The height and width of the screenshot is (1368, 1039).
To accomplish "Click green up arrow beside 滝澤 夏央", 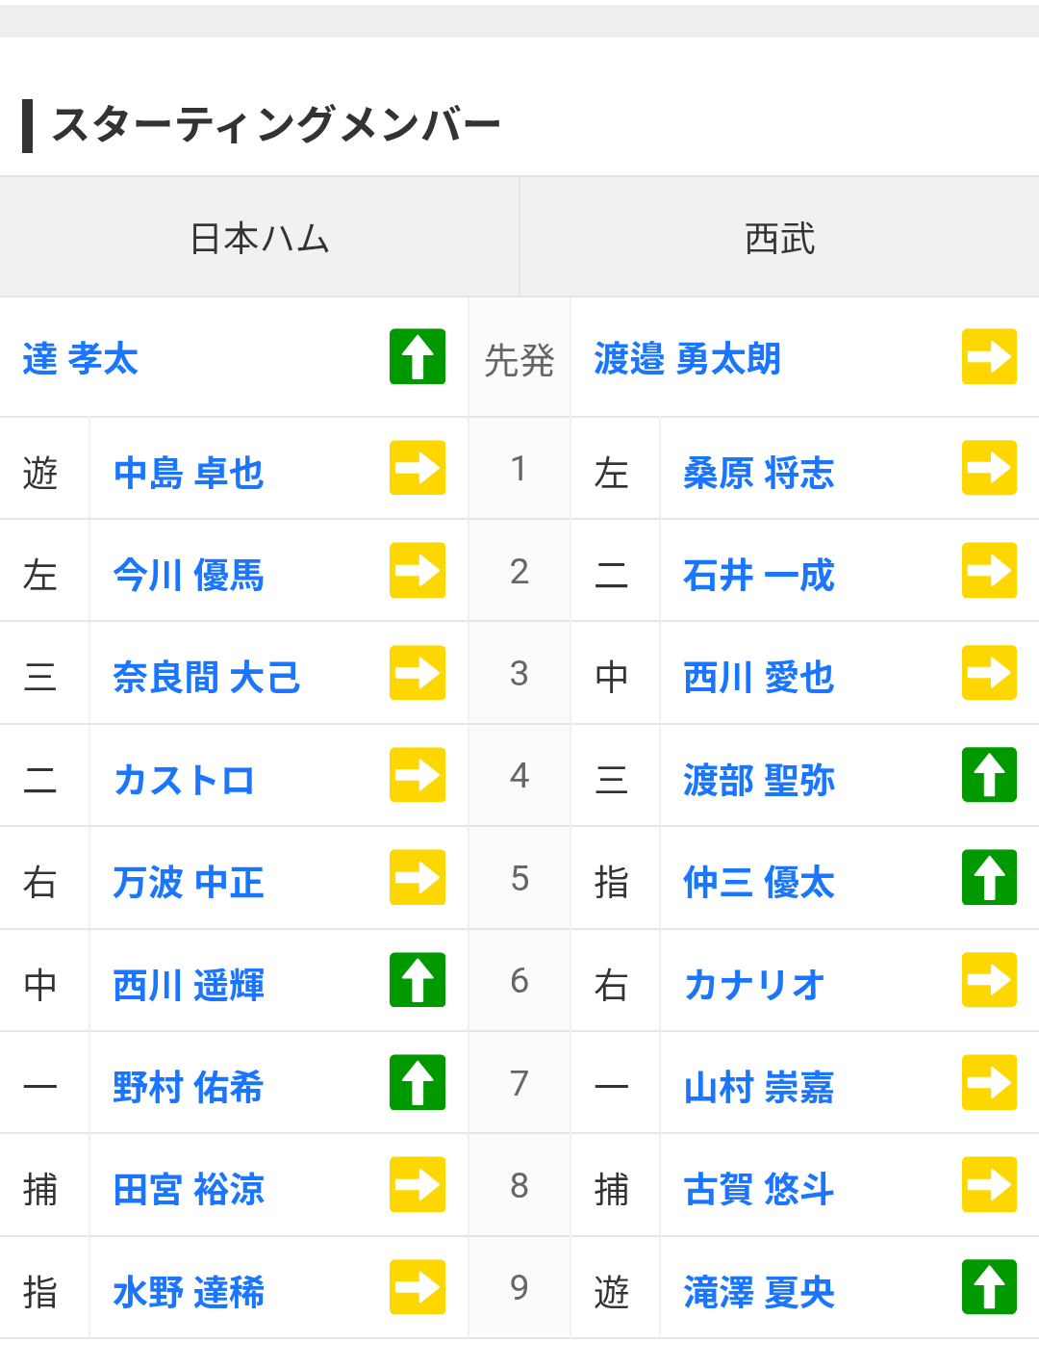I will 989,1287.
